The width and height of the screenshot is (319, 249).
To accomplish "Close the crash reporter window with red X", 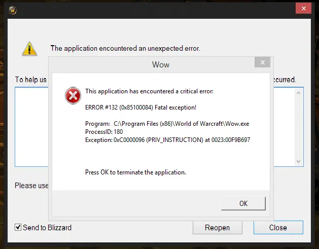I will (x=303, y=8).
